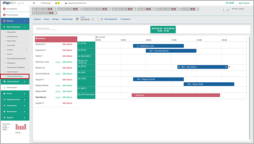254x144 pixels.
Task: Open Neue Fahrt in the sidebar
Action: coord(11,41)
